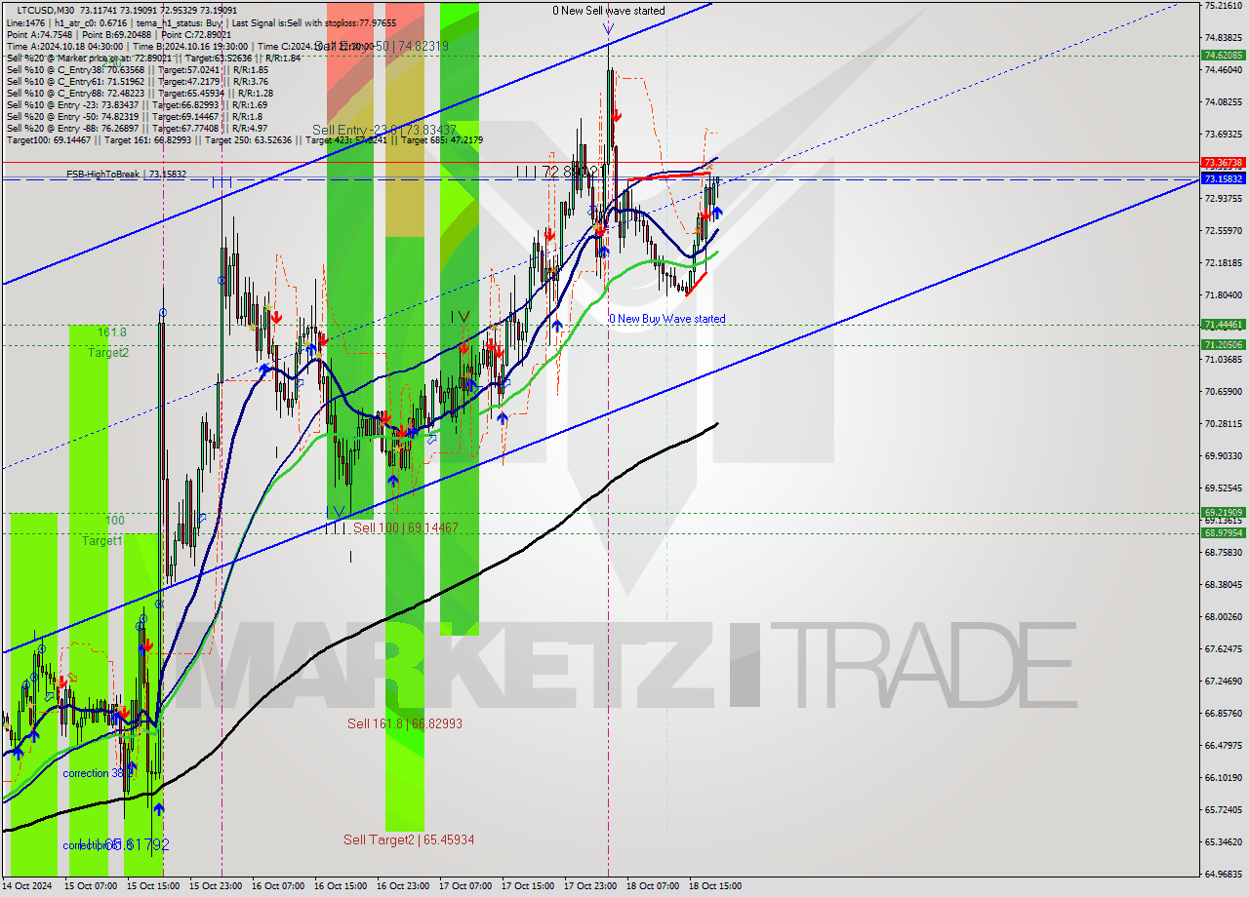Select the '17 Oct 07:00' time label

(465, 886)
